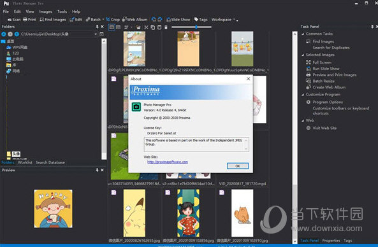Collapse the Web section
Image resolution: width=378 pixels, height=247 pixels.
pyautogui.click(x=303, y=120)
